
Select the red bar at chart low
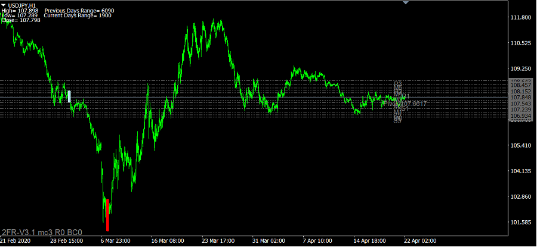tap(107, 215)
